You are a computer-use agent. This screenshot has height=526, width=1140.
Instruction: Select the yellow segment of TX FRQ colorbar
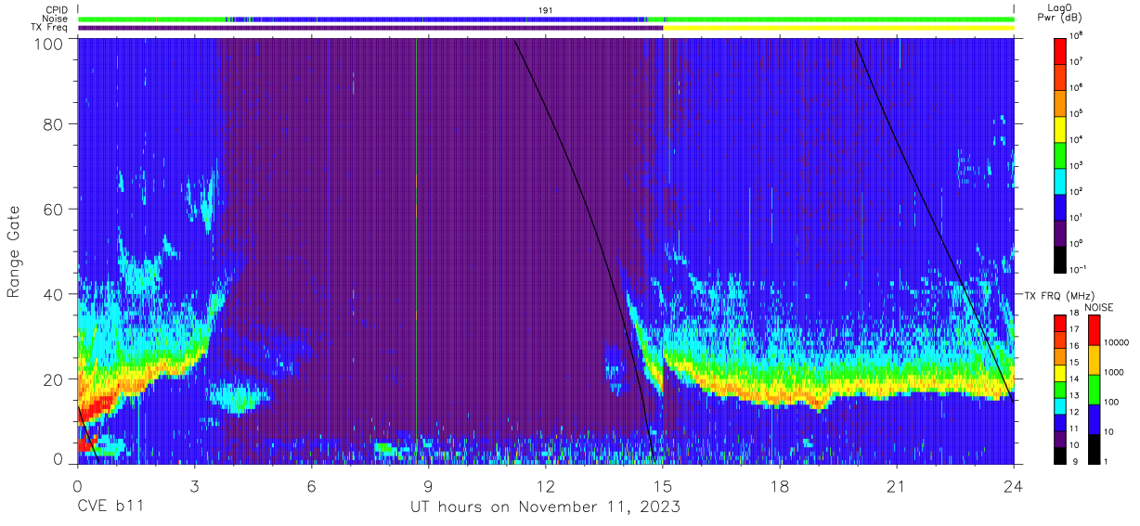pos(1060,373)
